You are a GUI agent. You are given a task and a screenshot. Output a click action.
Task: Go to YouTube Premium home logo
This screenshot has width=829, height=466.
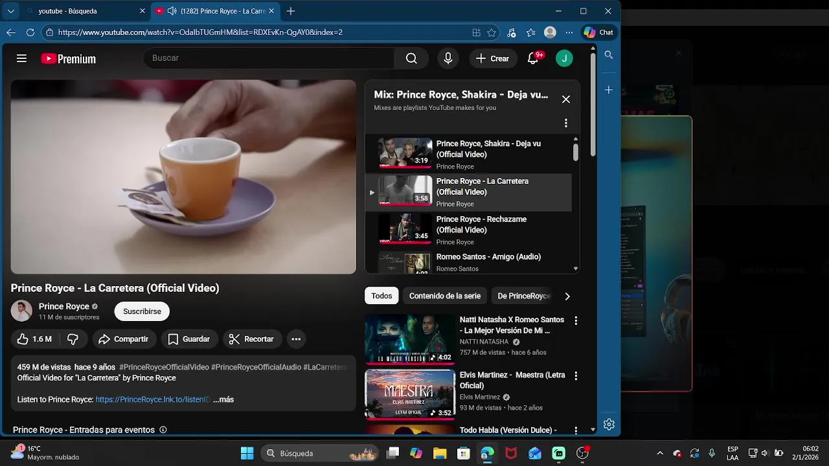click(x=68, y=59)
